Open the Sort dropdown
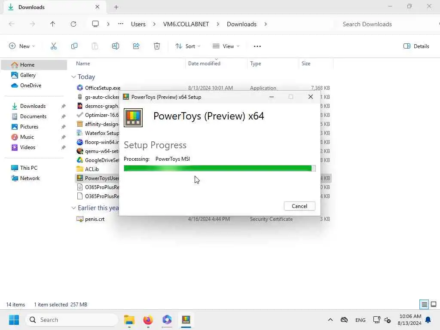Image resolution: width=440 pixels, height=330 pixels. click(188, 46)
